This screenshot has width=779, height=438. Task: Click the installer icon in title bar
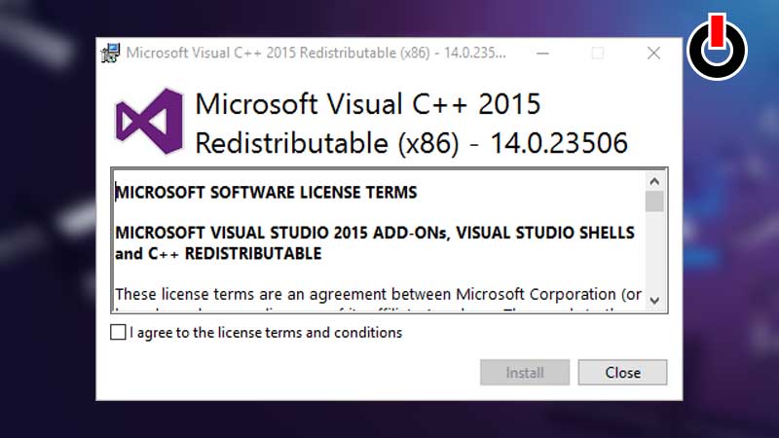pyautogui.click(x=110, y=54)
